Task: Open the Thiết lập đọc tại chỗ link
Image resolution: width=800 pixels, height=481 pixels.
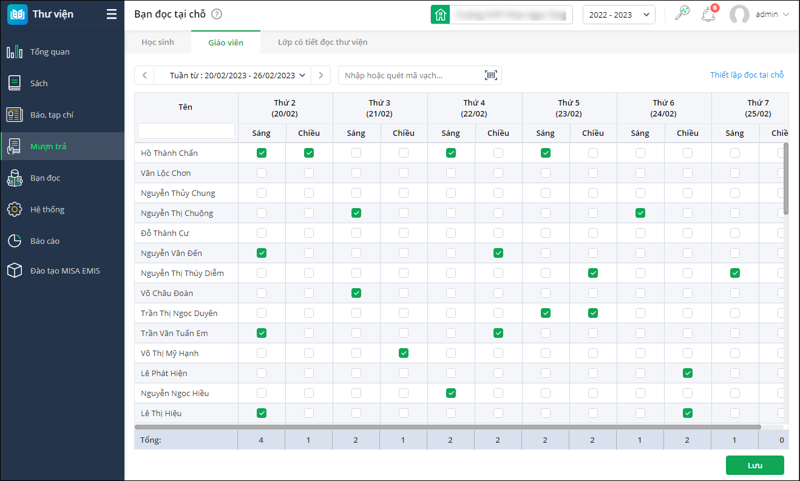Action: tap(747, 75)
